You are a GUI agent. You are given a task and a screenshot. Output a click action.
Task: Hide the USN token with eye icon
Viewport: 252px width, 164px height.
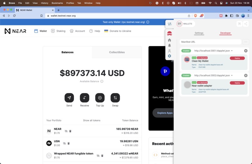(64, 143)
